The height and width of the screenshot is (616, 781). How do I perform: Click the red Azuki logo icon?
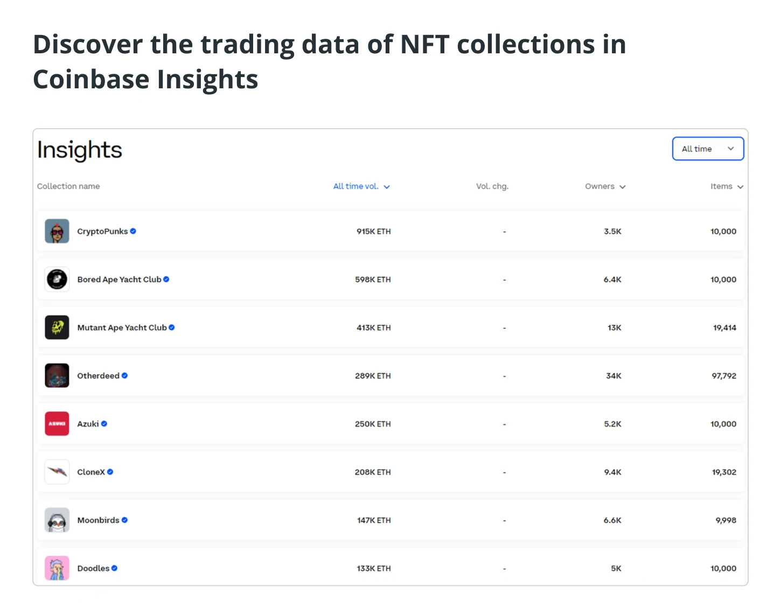[57, 424]
